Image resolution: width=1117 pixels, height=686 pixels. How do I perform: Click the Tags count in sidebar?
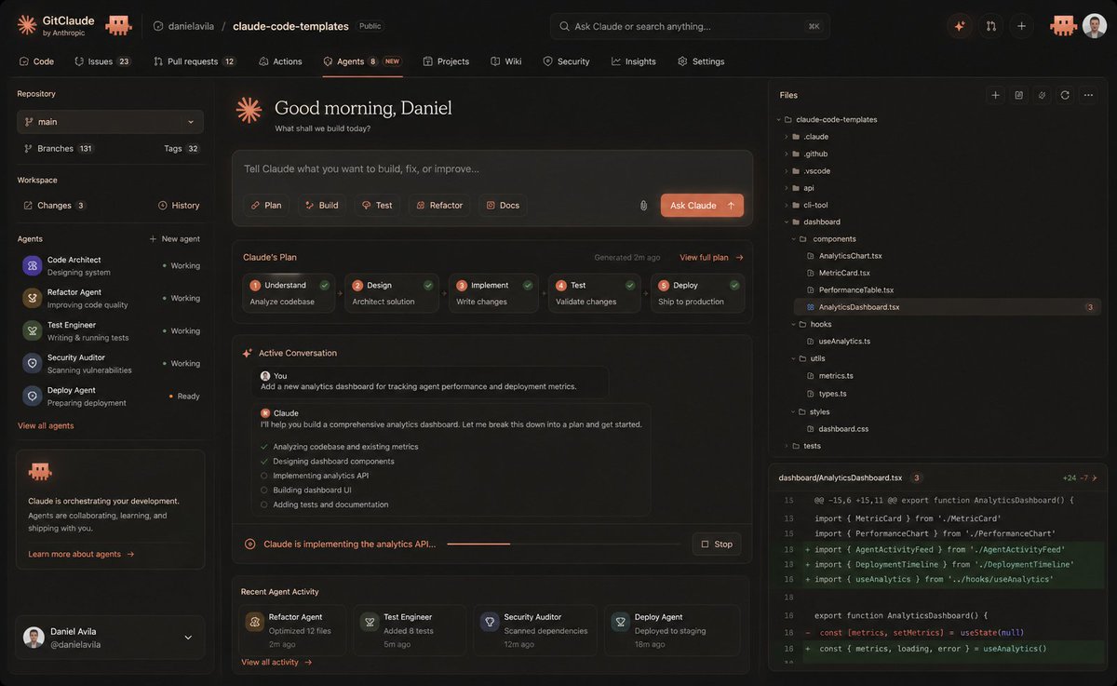point(193,148)
